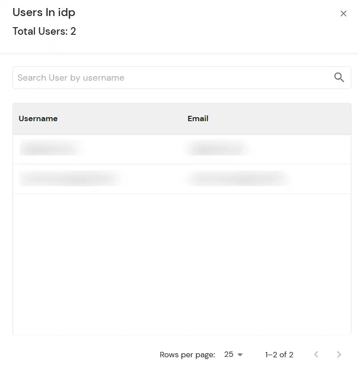The image size is (358, 380).
Task: Click the first user's blurred email
Action: click(x=217, y=149)
